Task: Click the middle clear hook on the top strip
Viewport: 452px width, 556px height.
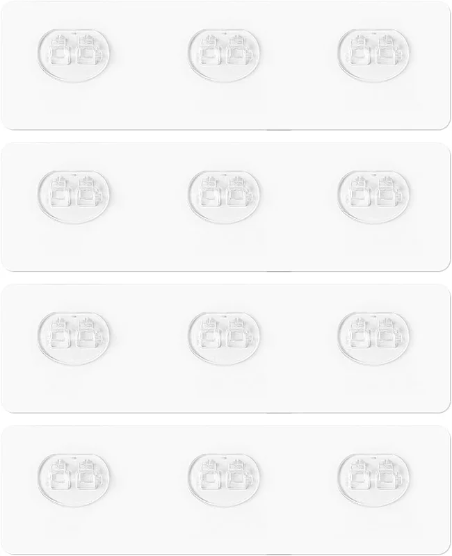Action: [x=224, y=55]
